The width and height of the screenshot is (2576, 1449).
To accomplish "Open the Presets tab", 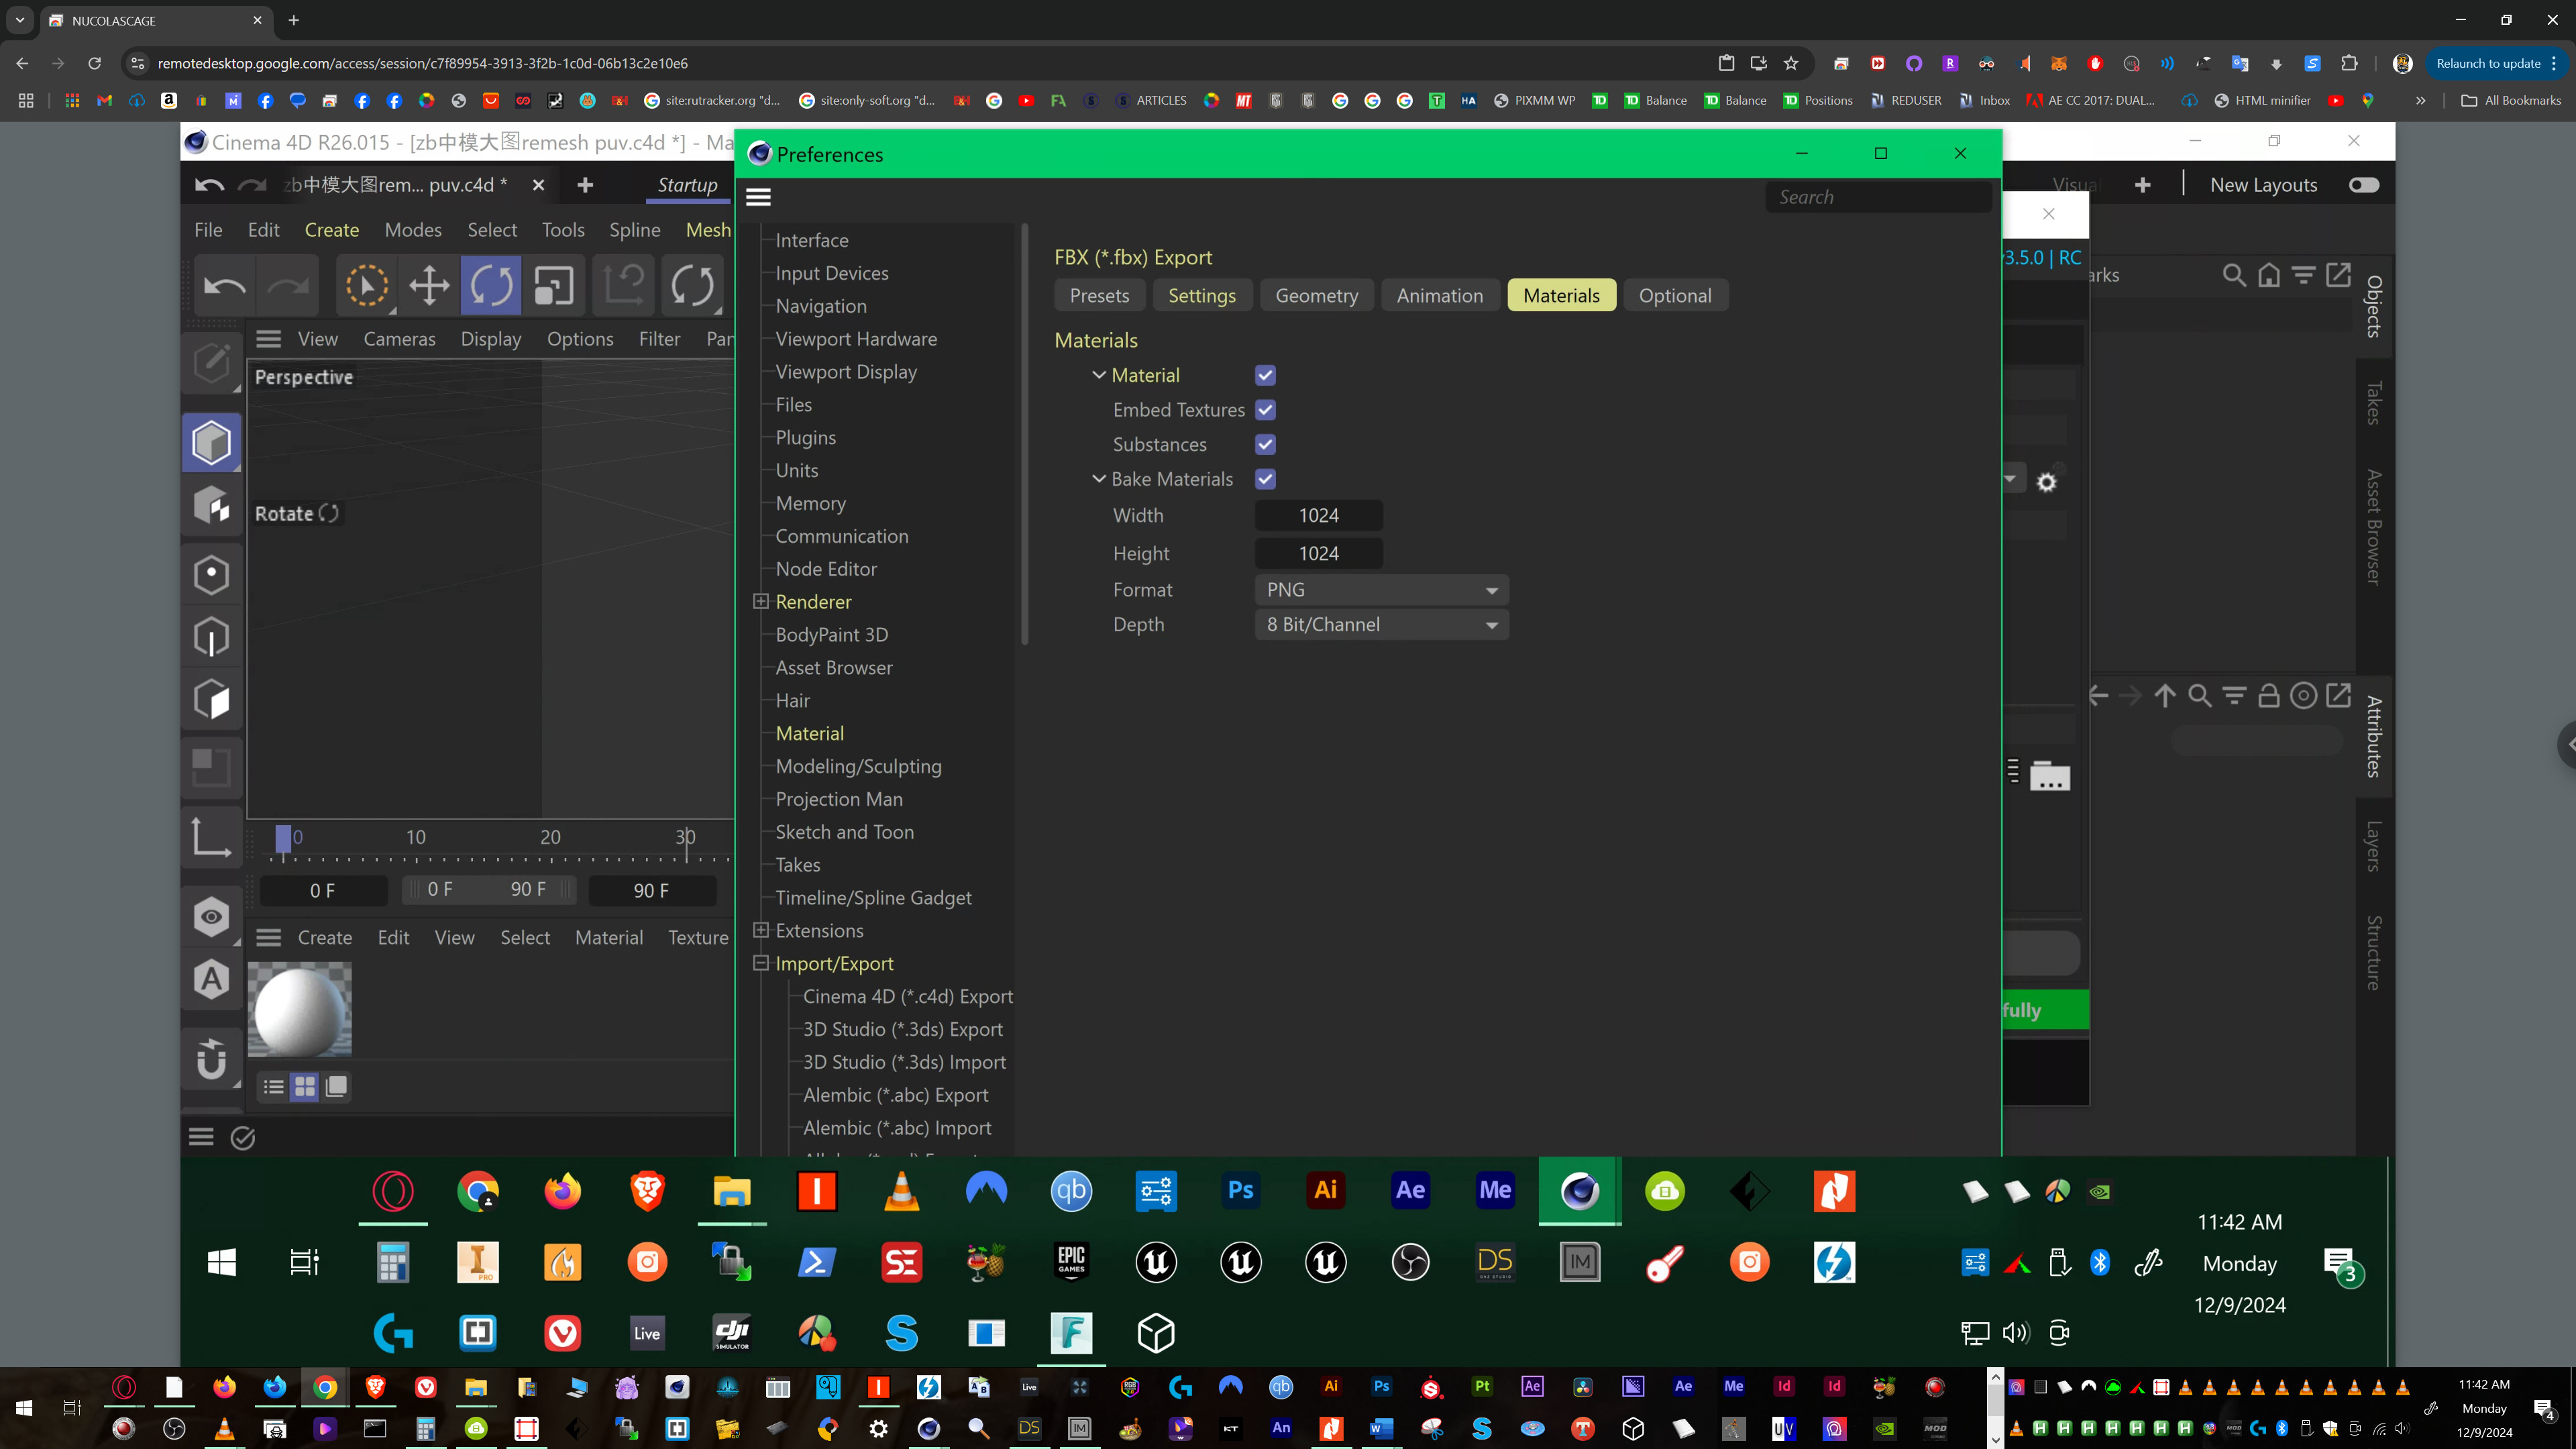I will tap(1099, 295).
